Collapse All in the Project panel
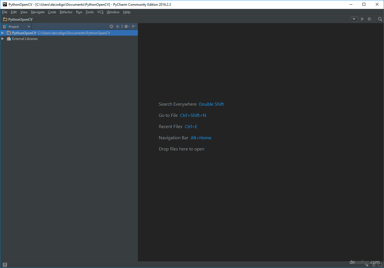Image resolution: width=384 pixels, height=268 pixels. 117,26
